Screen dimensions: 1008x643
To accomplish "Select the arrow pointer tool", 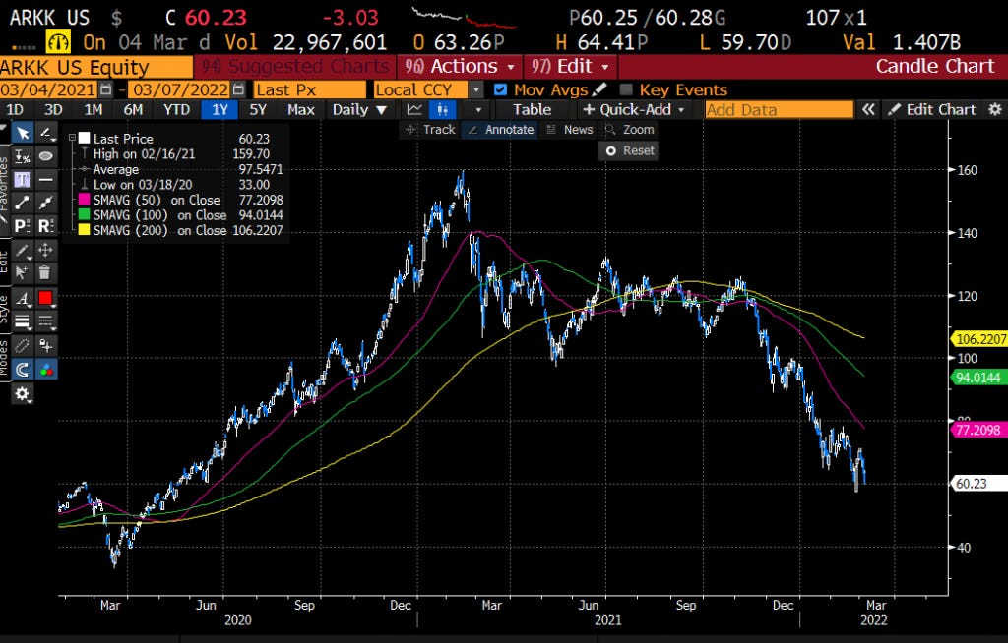I will [x=23, y=133].
